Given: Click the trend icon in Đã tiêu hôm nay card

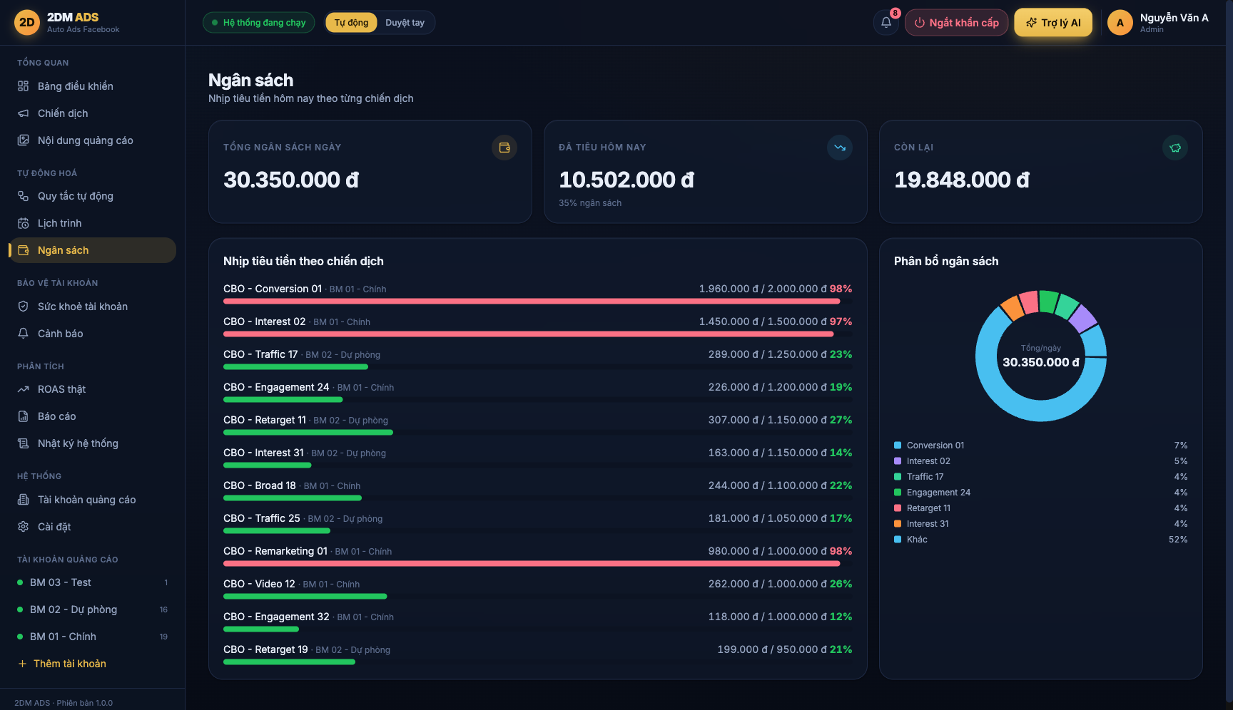Looking at the screenshot, I should (840, 148).
